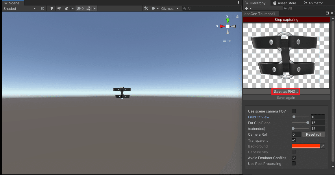The height and width of the screenshot is (175, 335).
Task: Open component editor tools wrench icon
Action: pyautogui.click(x=146, y=8)
